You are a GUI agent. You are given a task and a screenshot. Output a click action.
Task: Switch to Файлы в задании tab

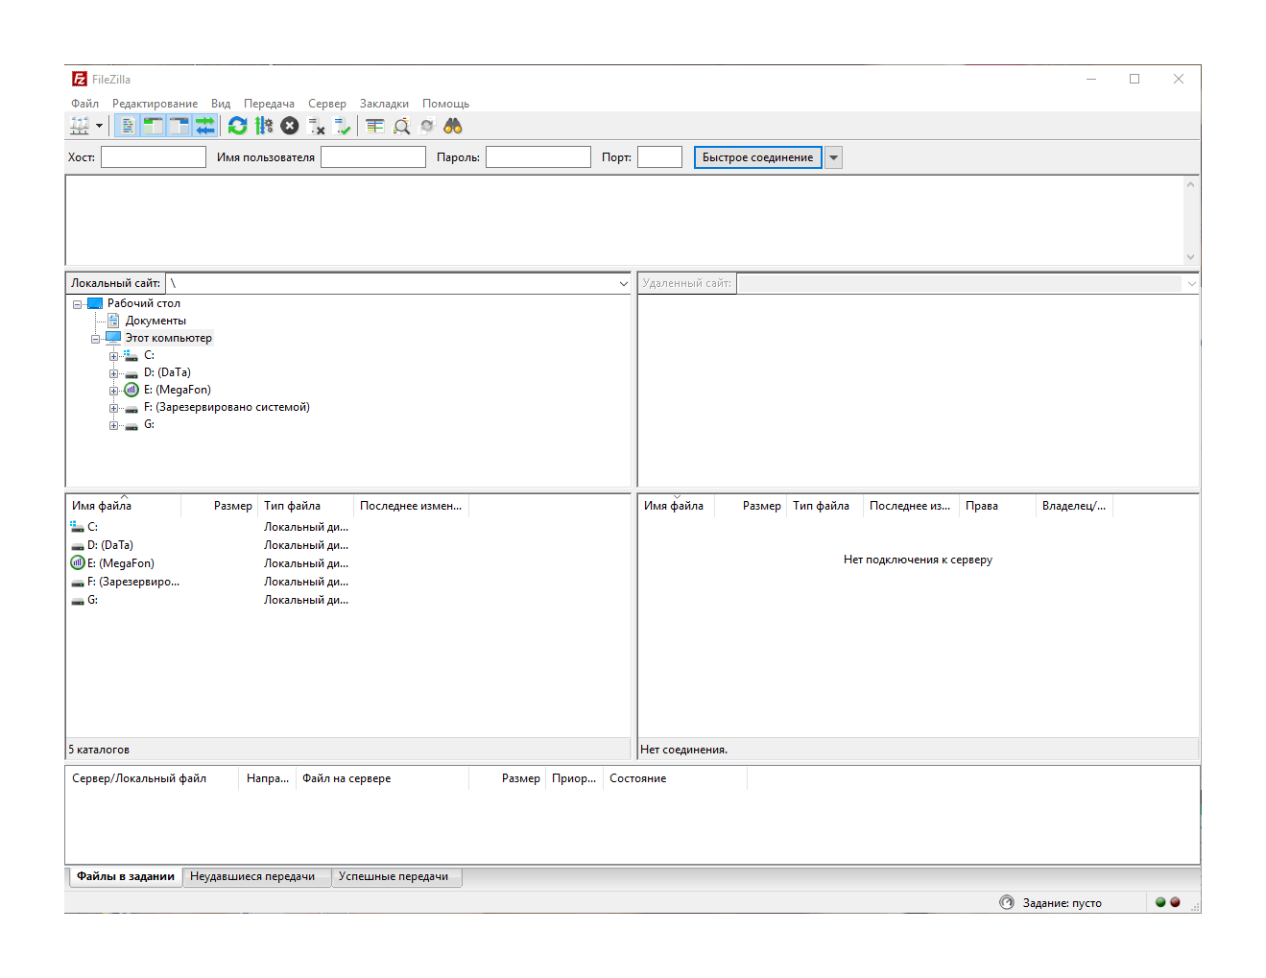click(x=126, y=876)
